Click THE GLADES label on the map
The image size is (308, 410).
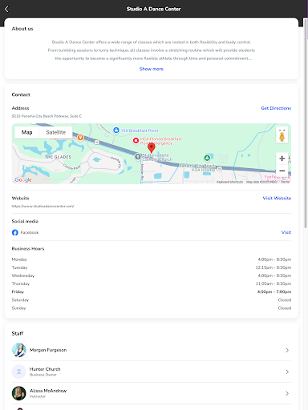pyautogui.click(x=58, y=157)
